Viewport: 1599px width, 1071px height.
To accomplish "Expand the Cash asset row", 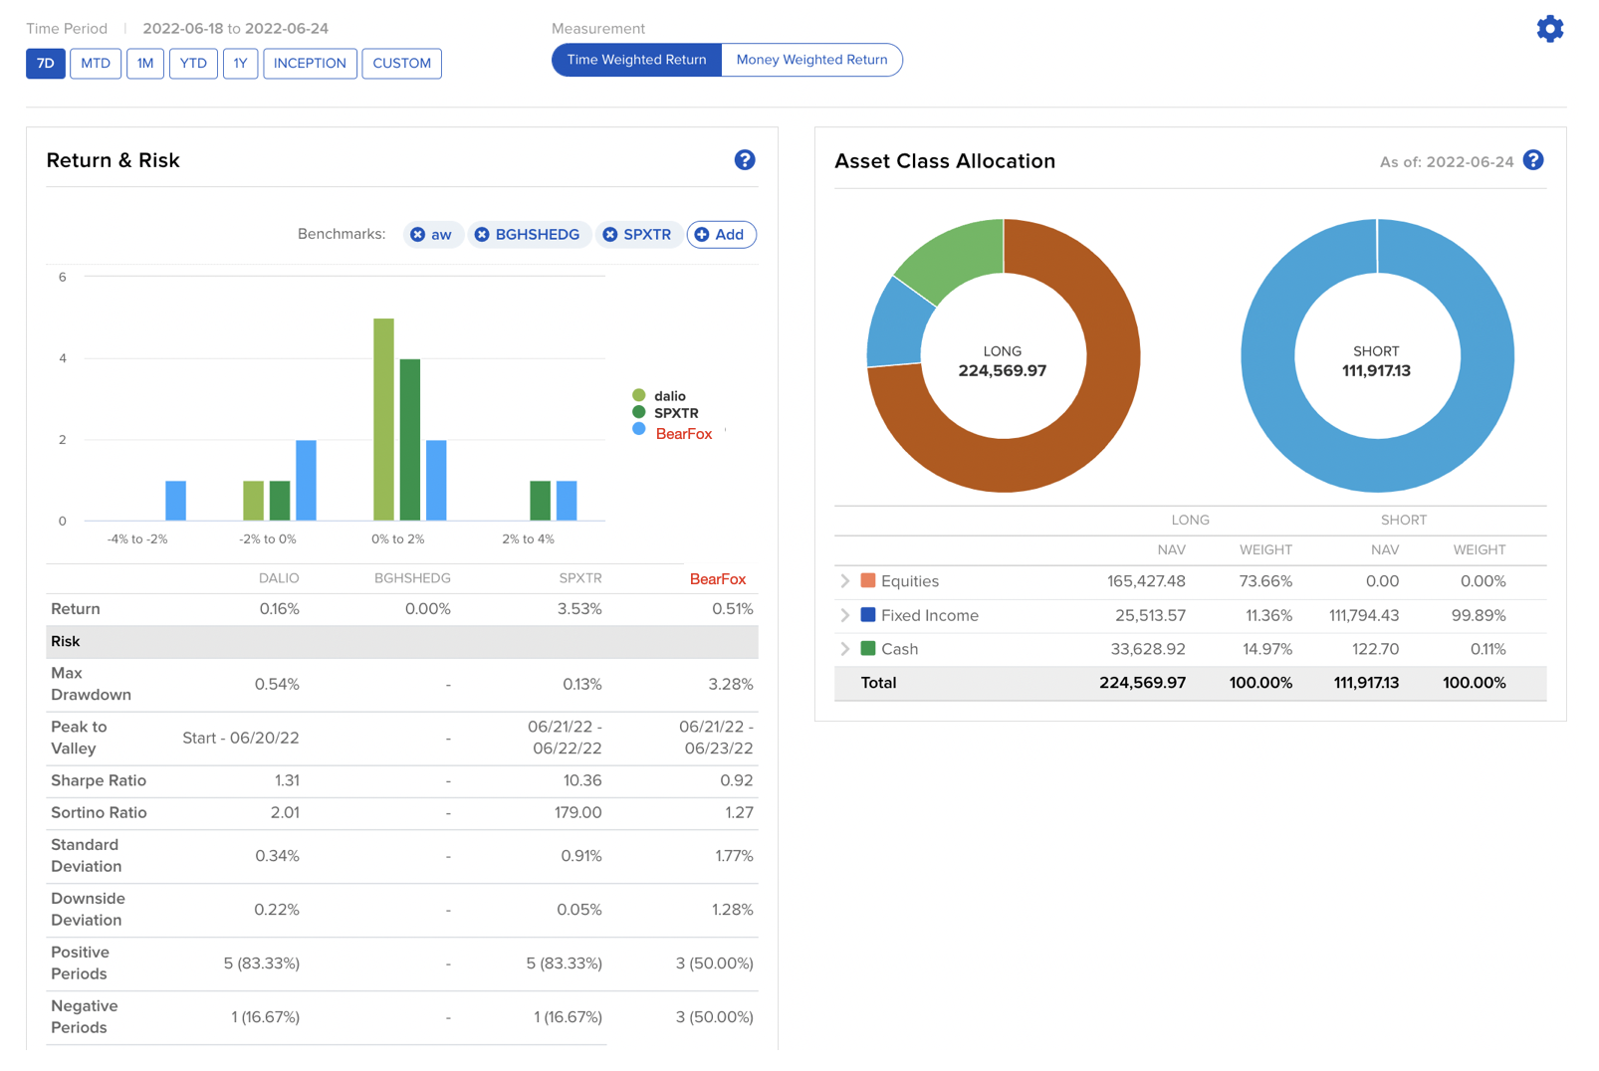I will click(x=845, y=649).
